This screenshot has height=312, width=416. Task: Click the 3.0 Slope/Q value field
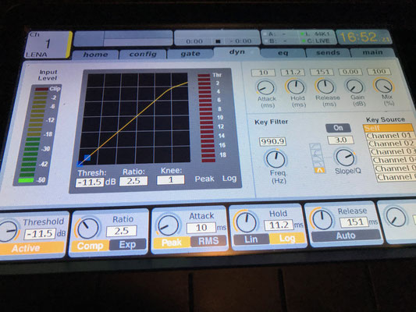pyautogui.click(x=340, y=140)
